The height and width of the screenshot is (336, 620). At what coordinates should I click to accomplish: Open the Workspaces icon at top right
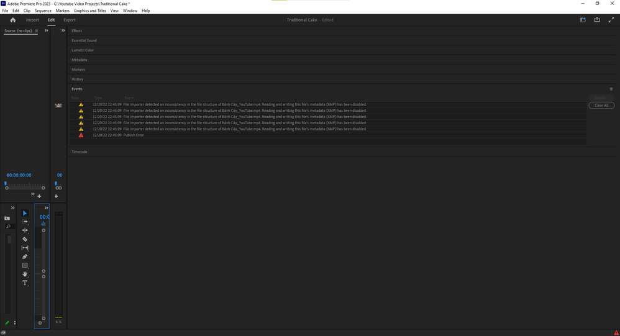(x=583, y=20)
